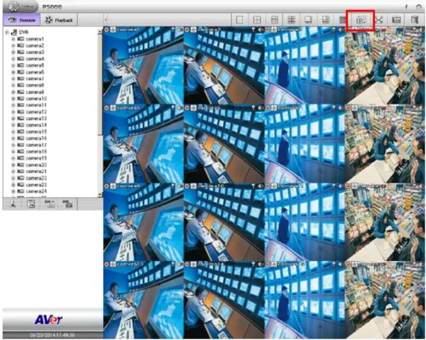The image size is (426, 340).
Task: Expand the camera1 tree node
Action: pyautogui.click(x=13, y=39)
